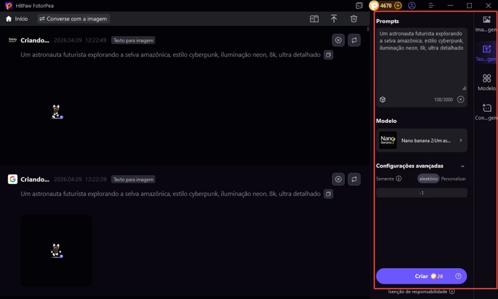Add credits with the plus coin icon
498x299 pixels.
398,5
